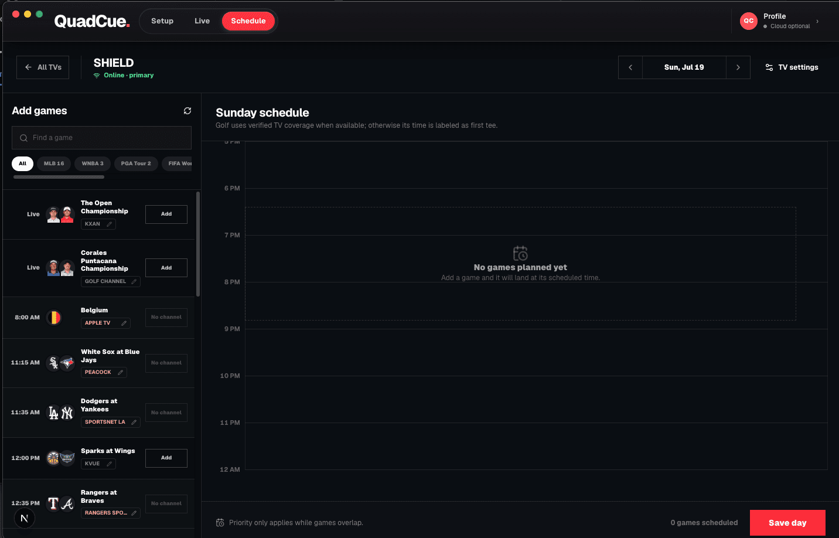
Task: Filter games by FIFA World chip
Action: tap(178, 164)
